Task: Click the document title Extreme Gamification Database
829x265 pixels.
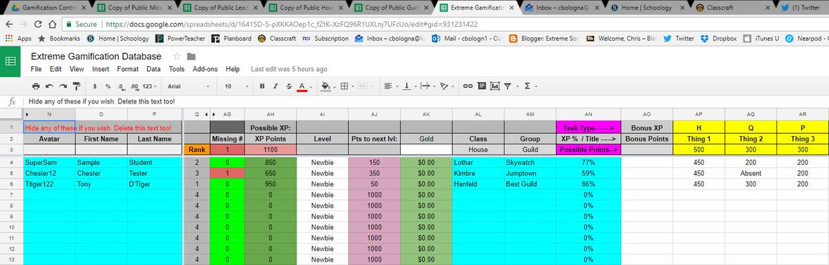Action: pos(95,56)
